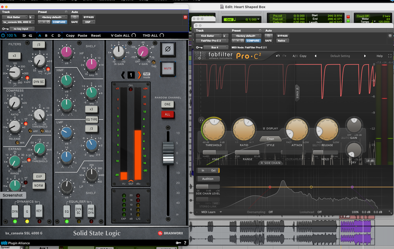The width and height of the screenshot is (394, 249).
Task: Select the Ext side chain input
Action: (x=213, y=170)
